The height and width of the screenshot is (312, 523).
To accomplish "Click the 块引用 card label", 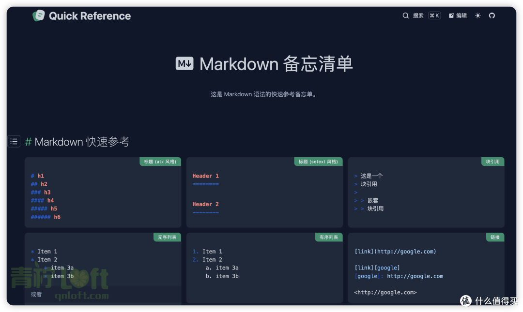I will point(492,162).
